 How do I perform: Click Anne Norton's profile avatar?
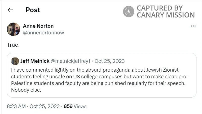13,29
